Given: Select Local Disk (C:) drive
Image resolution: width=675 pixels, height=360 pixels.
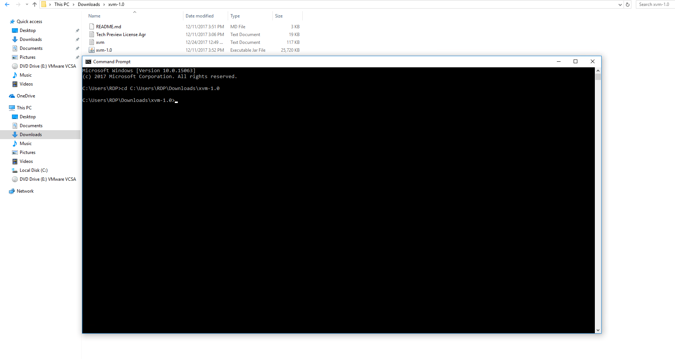Looking at the screenshot, I should 34,170.
